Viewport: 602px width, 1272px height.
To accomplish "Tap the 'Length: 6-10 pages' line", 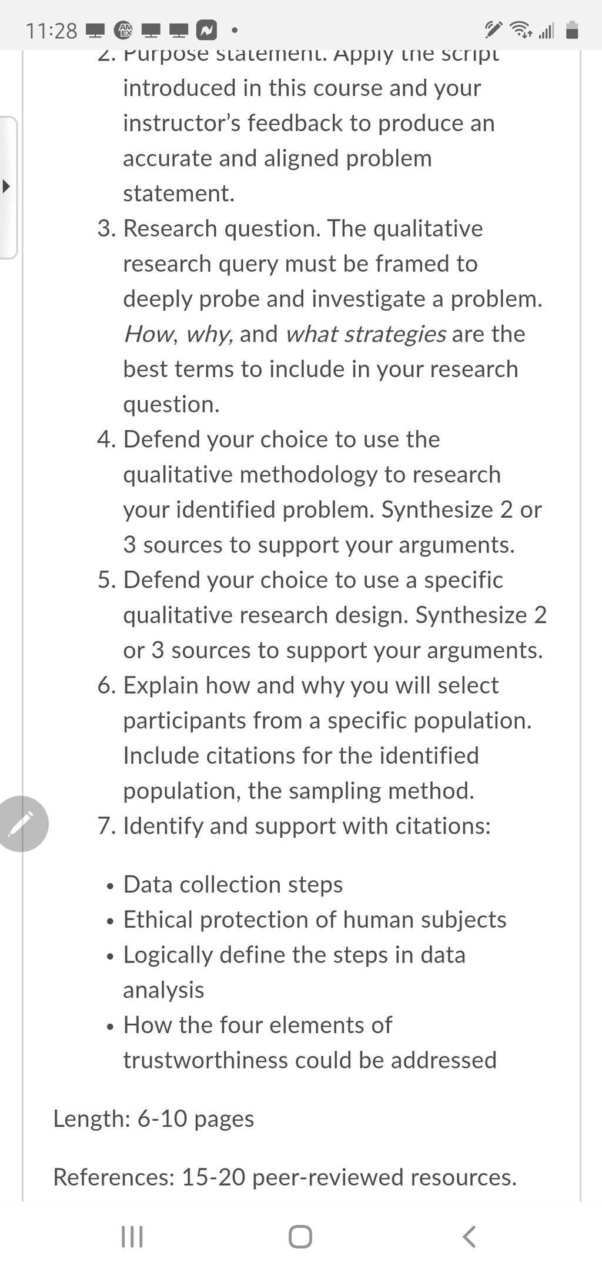I will pyautogui.click(x=153, y=1118).
